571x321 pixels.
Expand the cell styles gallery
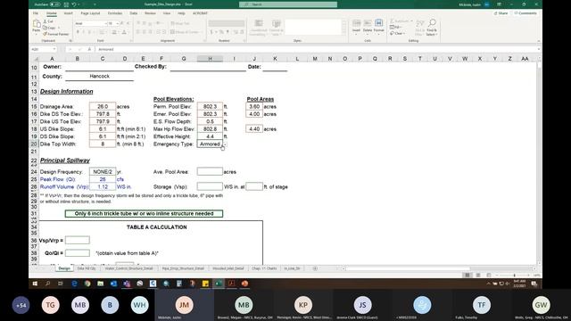point(344,33)
